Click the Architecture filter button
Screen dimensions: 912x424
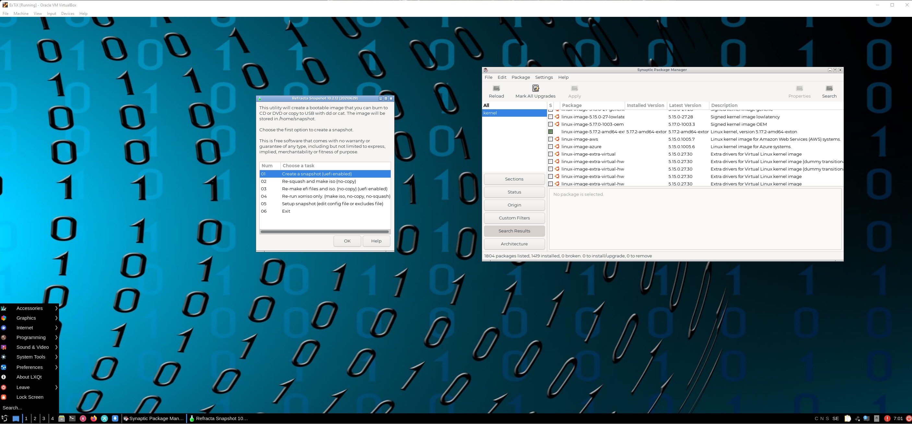pos(514,244)
